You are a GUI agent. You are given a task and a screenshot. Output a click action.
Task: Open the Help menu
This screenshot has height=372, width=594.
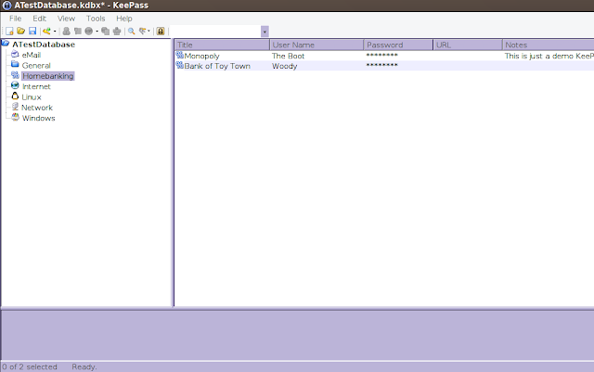tap(124, 19)
